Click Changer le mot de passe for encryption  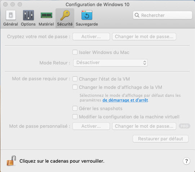[144, 36]
